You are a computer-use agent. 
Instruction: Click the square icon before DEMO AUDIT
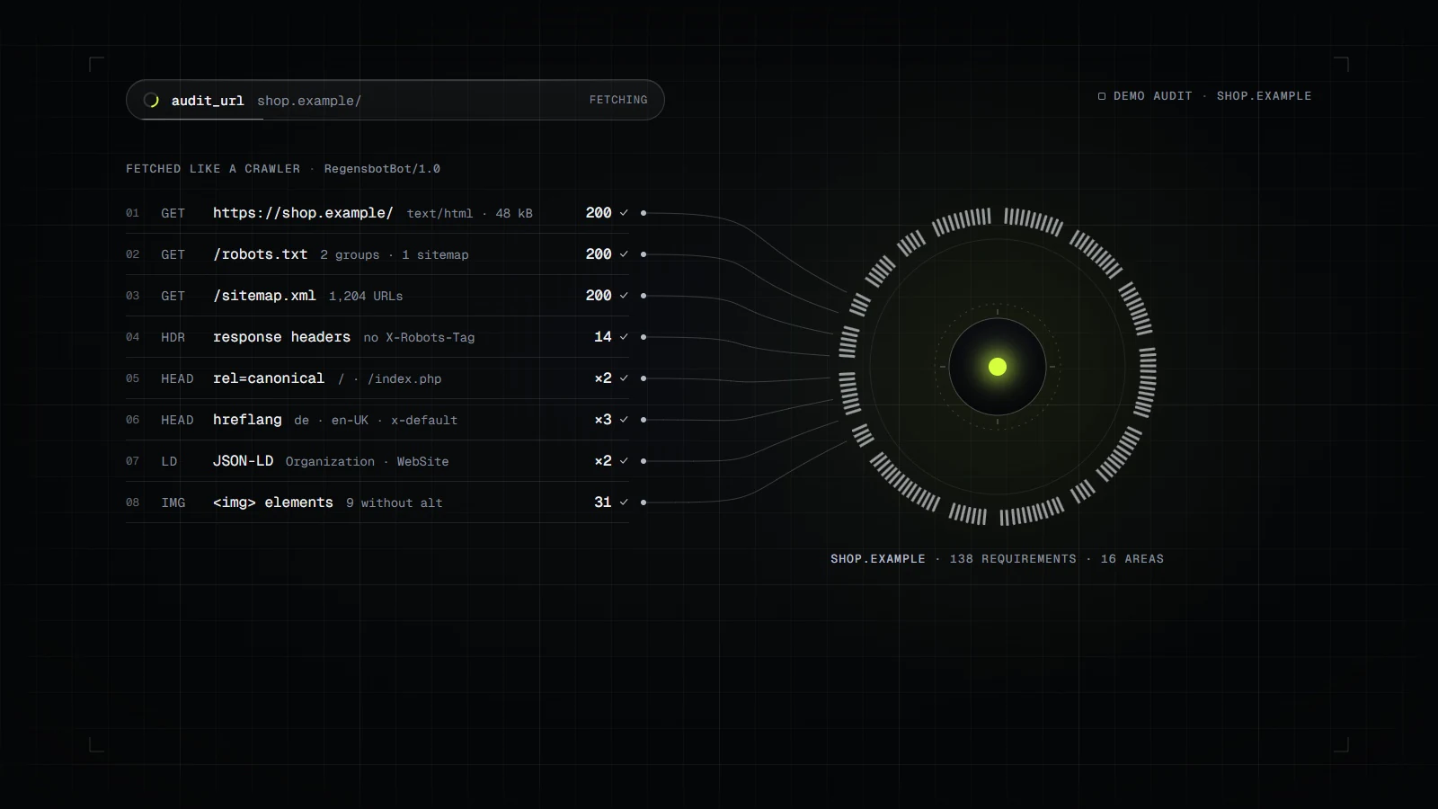pyautogui.click(x=1102, y=96)
